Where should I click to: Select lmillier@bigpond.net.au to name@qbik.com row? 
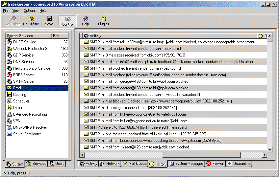coord(173,121)
